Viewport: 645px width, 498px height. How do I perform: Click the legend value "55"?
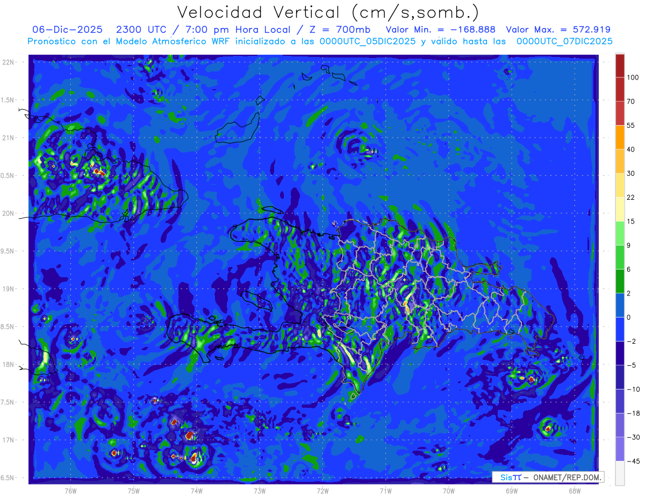pos(631,125)
